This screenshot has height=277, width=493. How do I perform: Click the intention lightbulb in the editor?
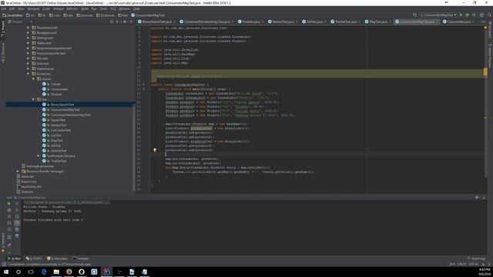click(154, 150)
